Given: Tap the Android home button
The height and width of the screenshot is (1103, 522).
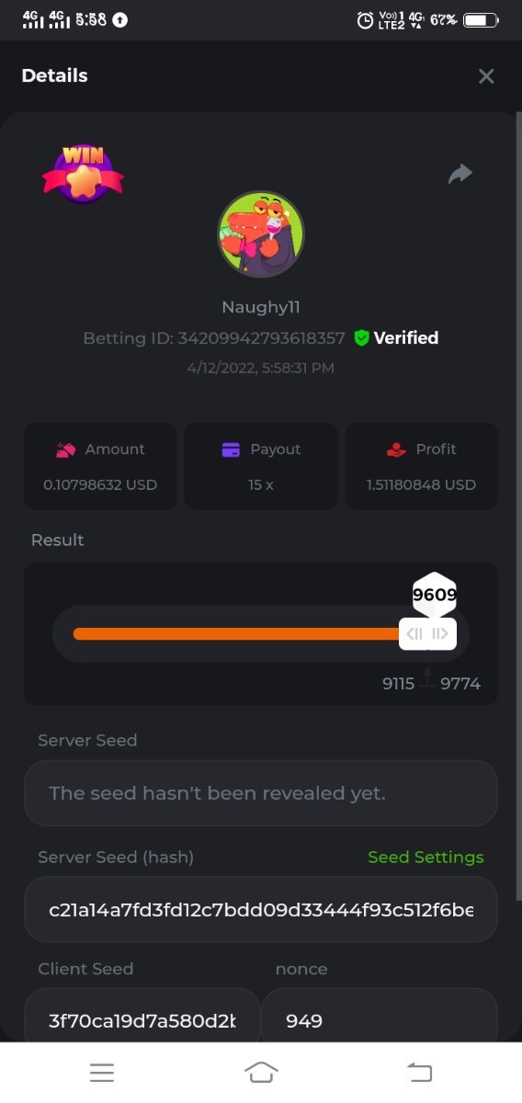Looking at the screenshot, I should click(x=261, y=1072).
